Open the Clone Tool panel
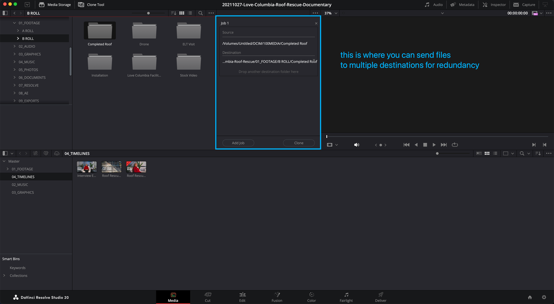 pyautogui.click(x=91, y=5)
